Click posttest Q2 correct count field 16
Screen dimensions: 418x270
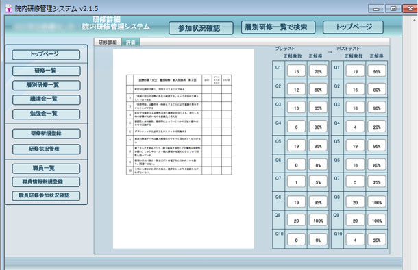(355, 90)
